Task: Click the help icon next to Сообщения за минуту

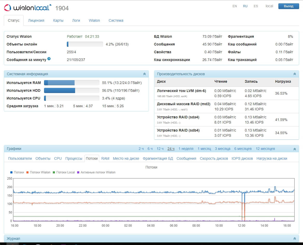Action: coord(49,59)
